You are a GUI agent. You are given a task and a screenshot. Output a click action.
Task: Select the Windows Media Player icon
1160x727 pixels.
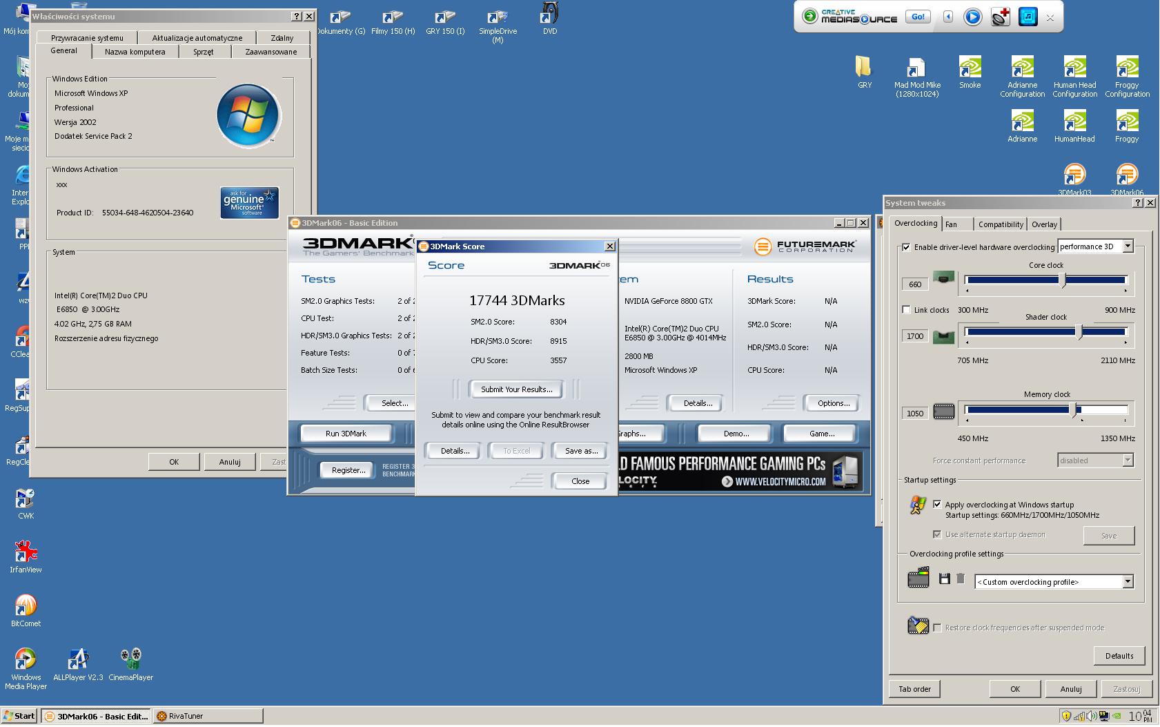[26, 668]
